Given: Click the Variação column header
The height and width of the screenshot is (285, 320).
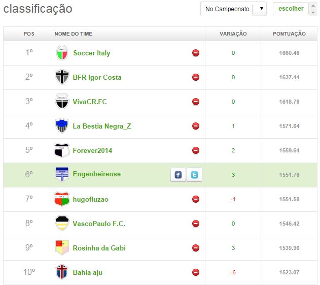Looking at the screenshot, I should tap(233, 34).
